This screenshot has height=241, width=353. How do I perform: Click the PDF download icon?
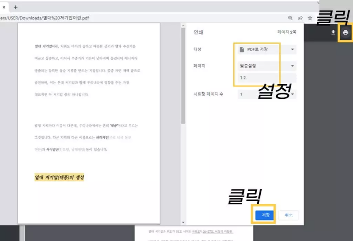[333, 32]
